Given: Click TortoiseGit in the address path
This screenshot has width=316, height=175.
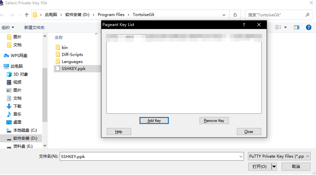Looking at the screenshot, I should [x=143, y=15].
